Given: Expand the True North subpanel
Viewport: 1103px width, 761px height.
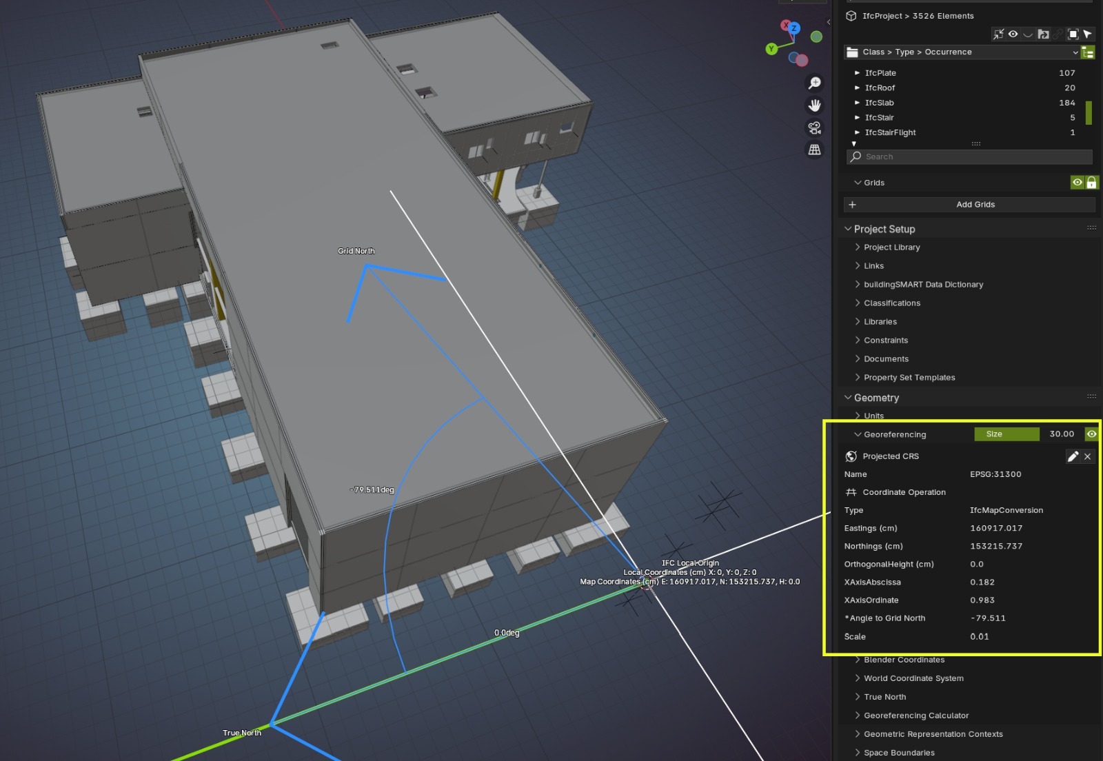Looking at the screenshot, I should point(884,697).
